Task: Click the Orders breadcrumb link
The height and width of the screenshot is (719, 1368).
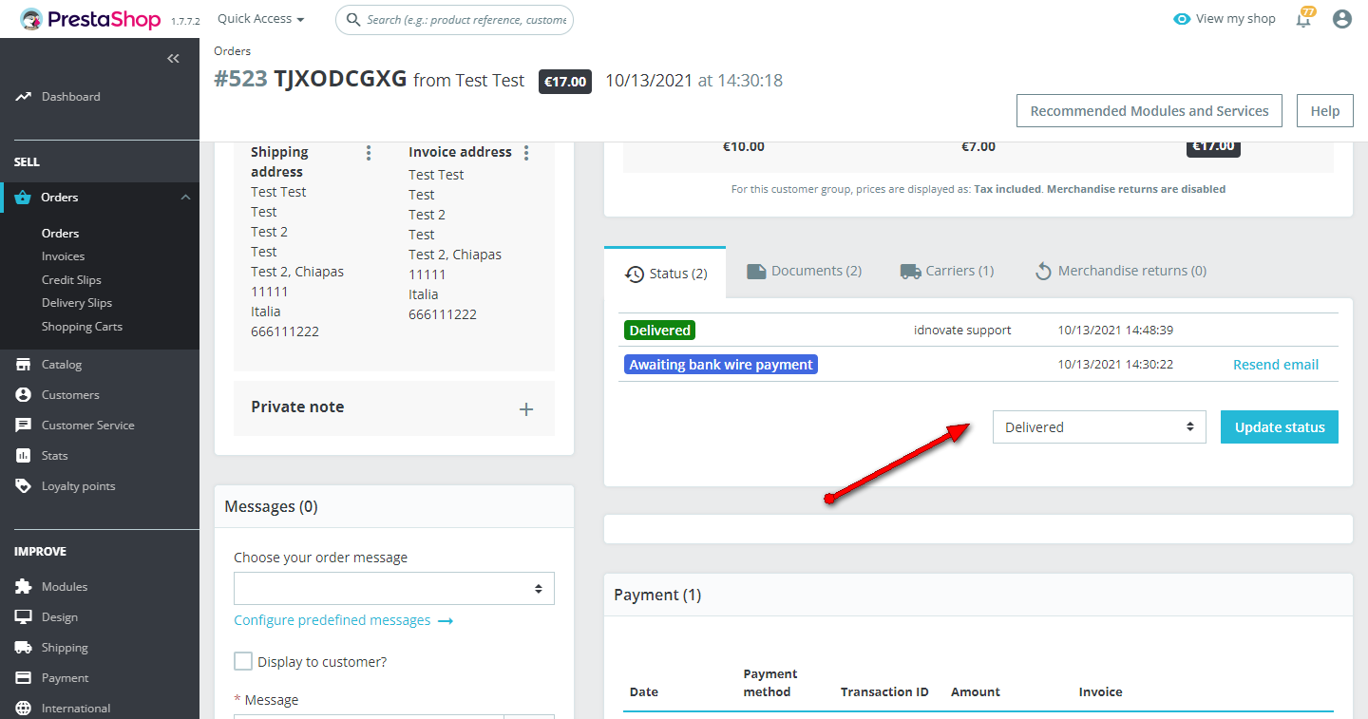Action: (x=233, y=51)
